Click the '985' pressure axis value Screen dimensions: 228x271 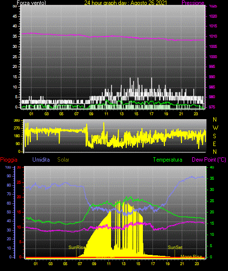coord(212,87)
